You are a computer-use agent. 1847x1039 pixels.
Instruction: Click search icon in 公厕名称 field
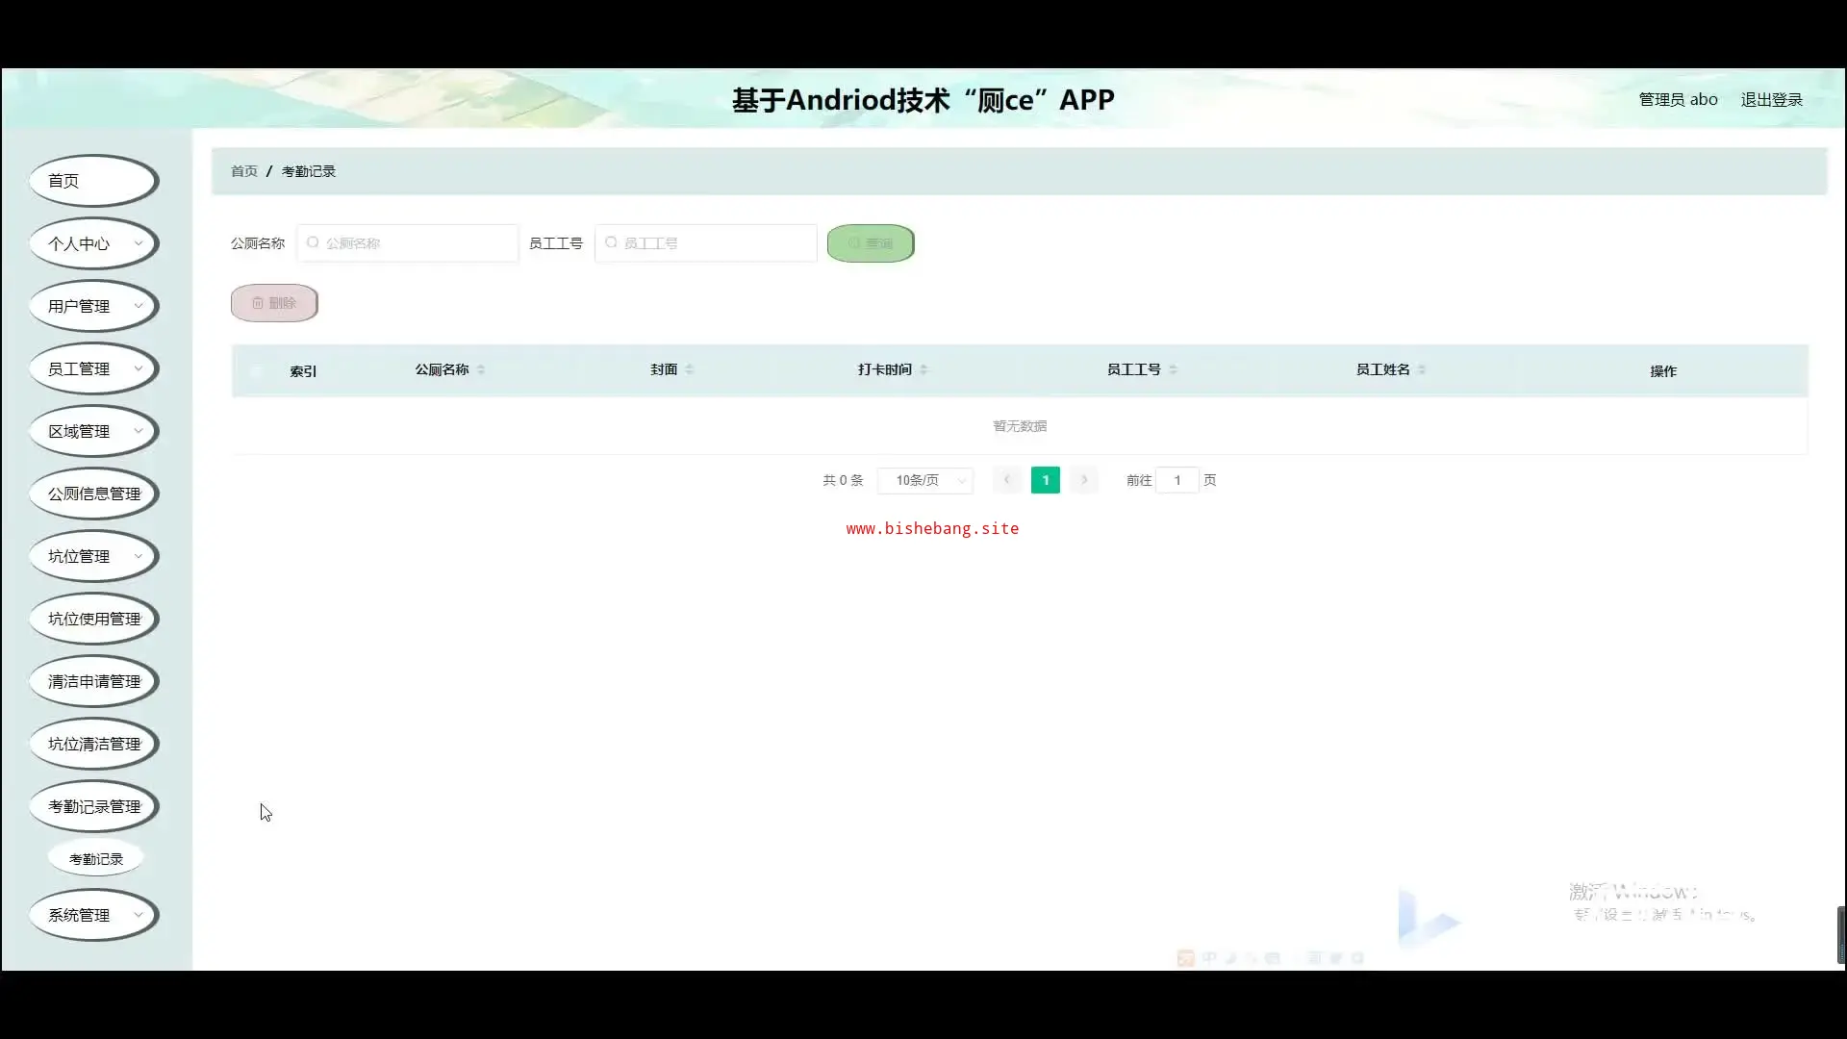coord(313,243)
